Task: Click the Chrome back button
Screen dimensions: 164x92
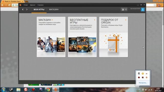Action: click(2, 5)
